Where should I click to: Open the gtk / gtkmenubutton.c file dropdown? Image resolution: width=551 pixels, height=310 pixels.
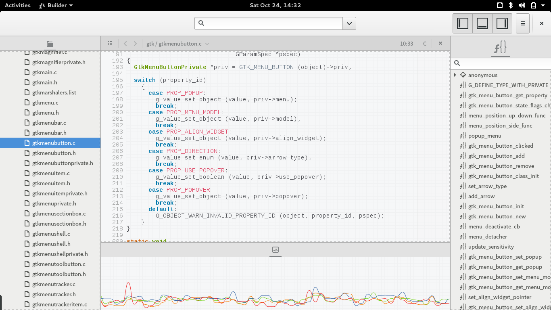pos(178,44)
